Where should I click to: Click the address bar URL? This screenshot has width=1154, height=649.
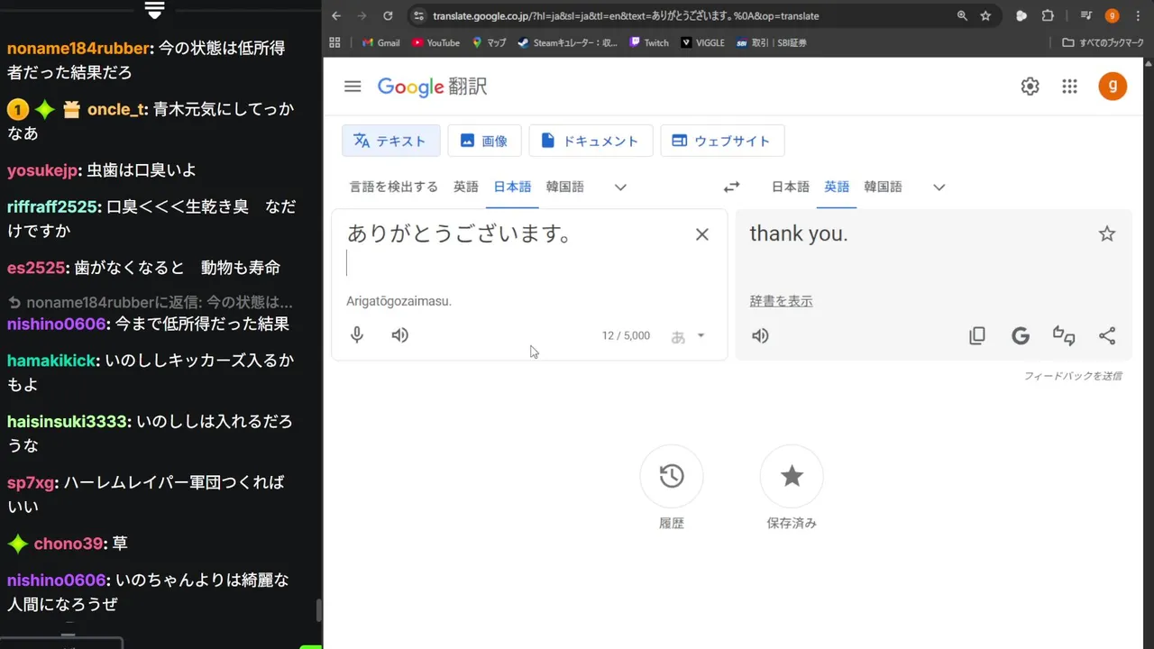[x=626, y=15]
